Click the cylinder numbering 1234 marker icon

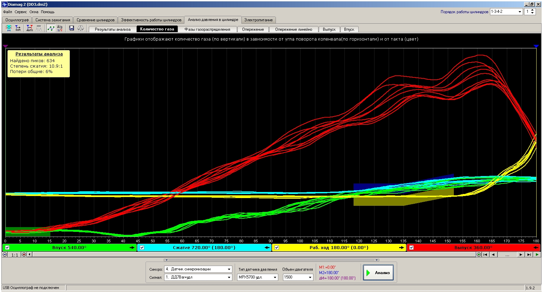(x=18, y=28)
